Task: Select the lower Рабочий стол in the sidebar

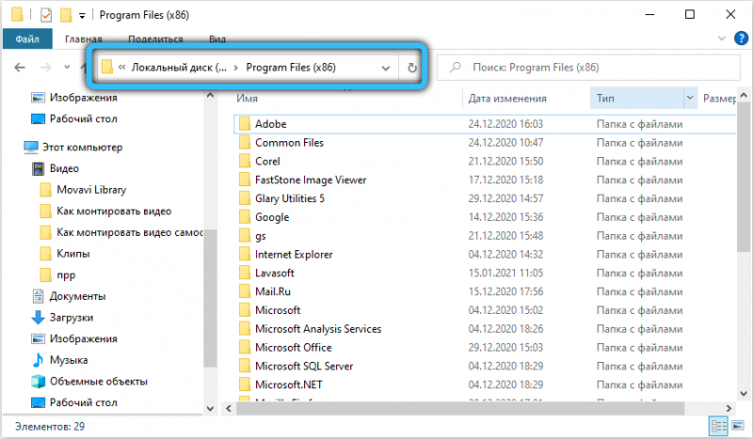Action: (75, 402)
